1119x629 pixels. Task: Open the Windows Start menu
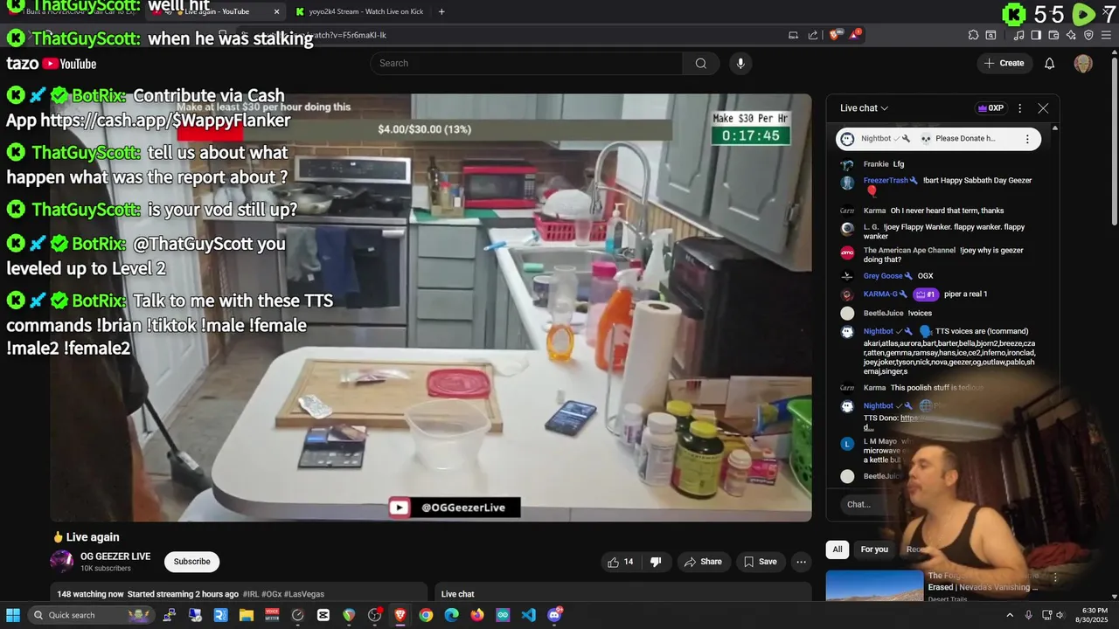pos(13,615)
